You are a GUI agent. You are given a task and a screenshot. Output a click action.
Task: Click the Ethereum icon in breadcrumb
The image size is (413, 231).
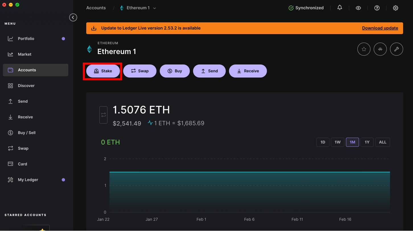pos(122,8)
